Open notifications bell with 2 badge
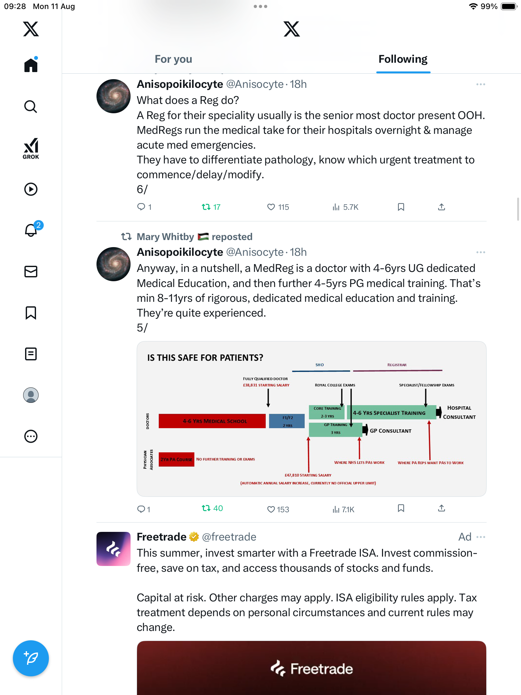521x695 pixels. (x=31, y=230)
